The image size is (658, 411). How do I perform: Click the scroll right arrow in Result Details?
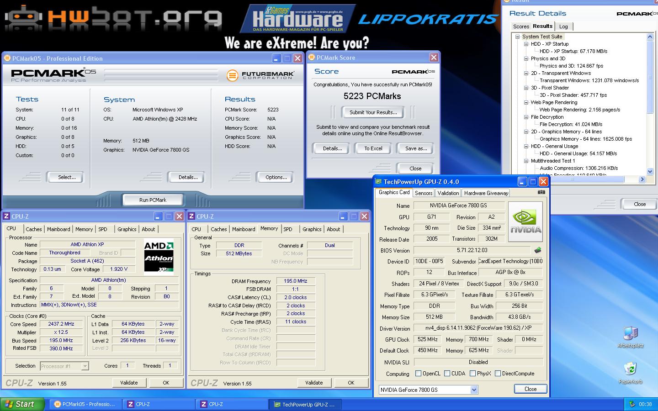[642, 179]
